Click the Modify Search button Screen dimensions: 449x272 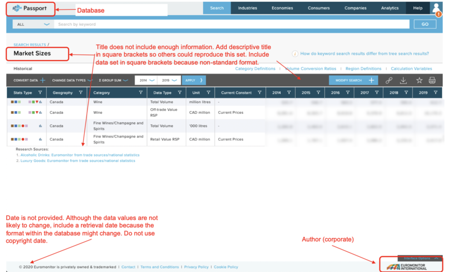click(354, 80)
